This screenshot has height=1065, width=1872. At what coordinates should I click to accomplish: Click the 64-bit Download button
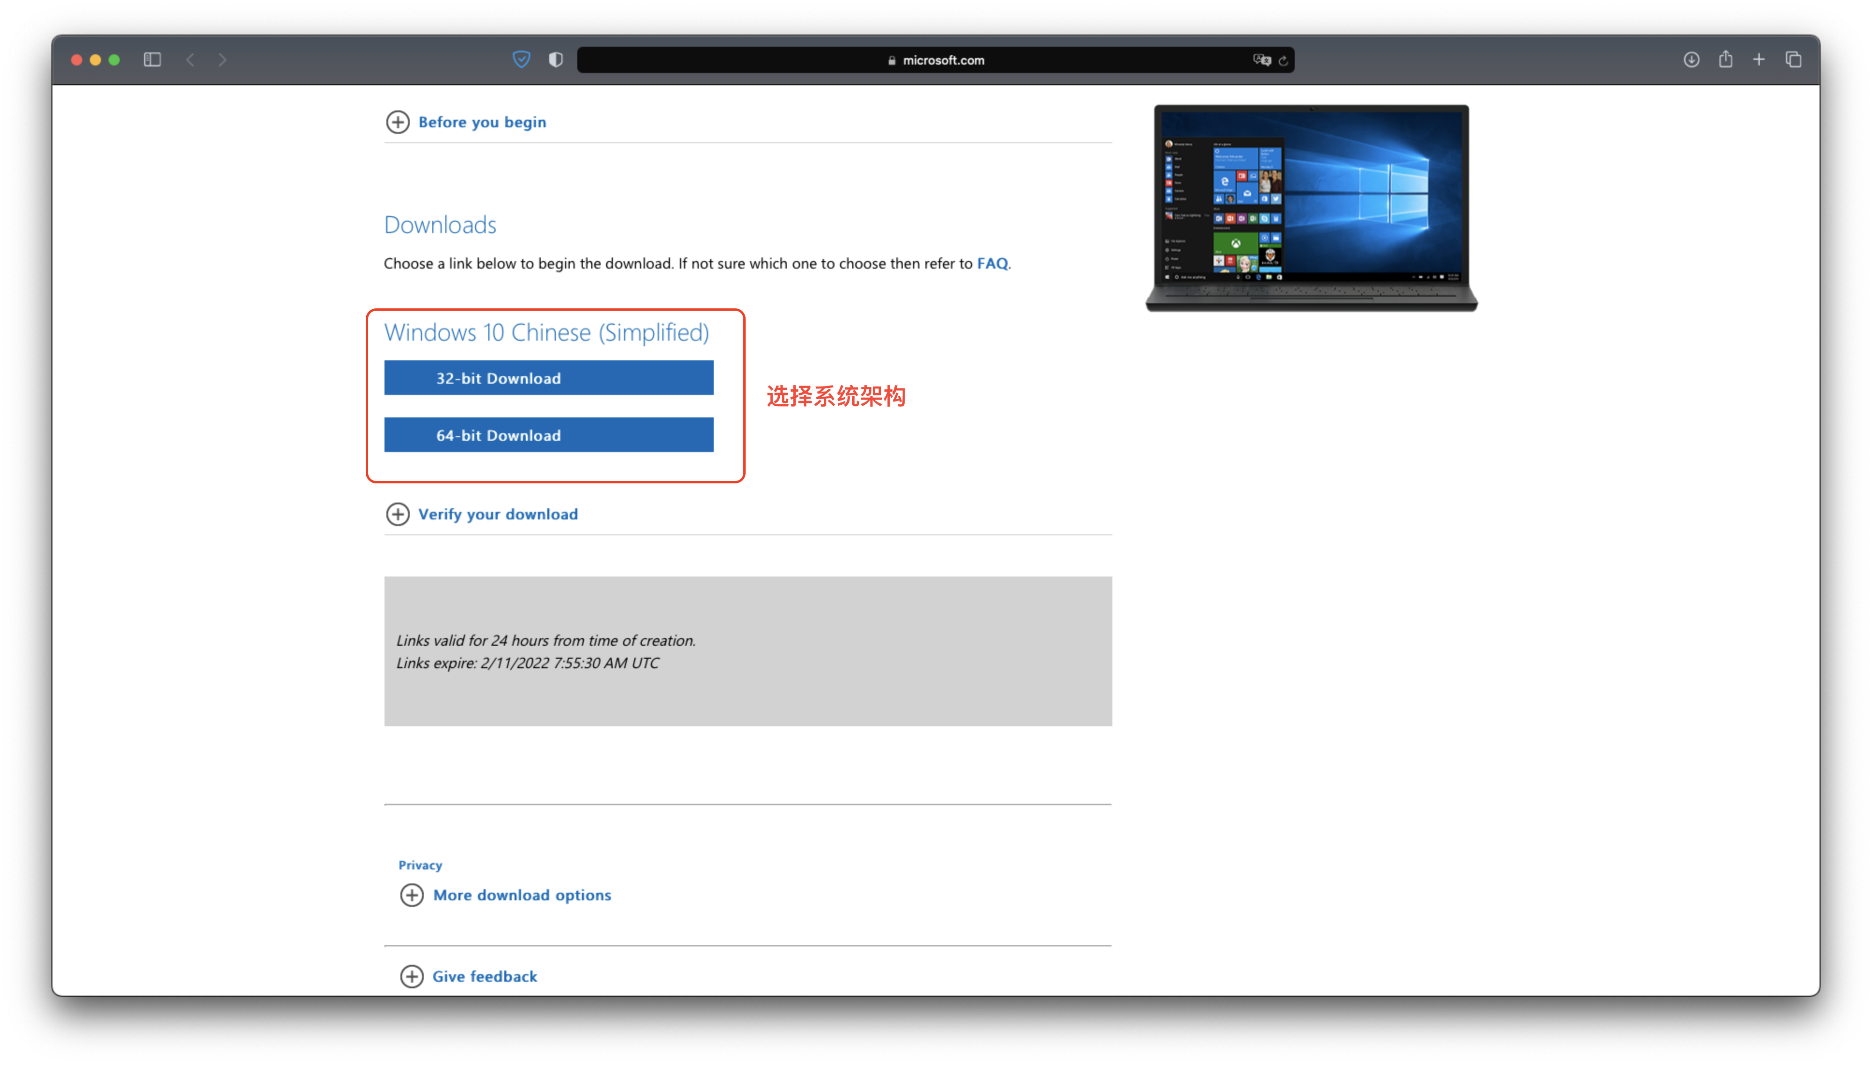coord(548,435)
